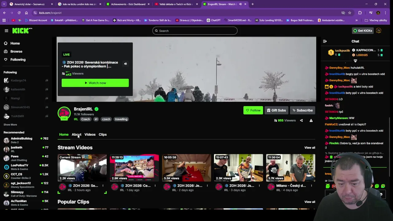This screenshot has width=393, height=221.
Task: Open Všechny záložky bookmarks folder
Action: [x=375, y=20]
